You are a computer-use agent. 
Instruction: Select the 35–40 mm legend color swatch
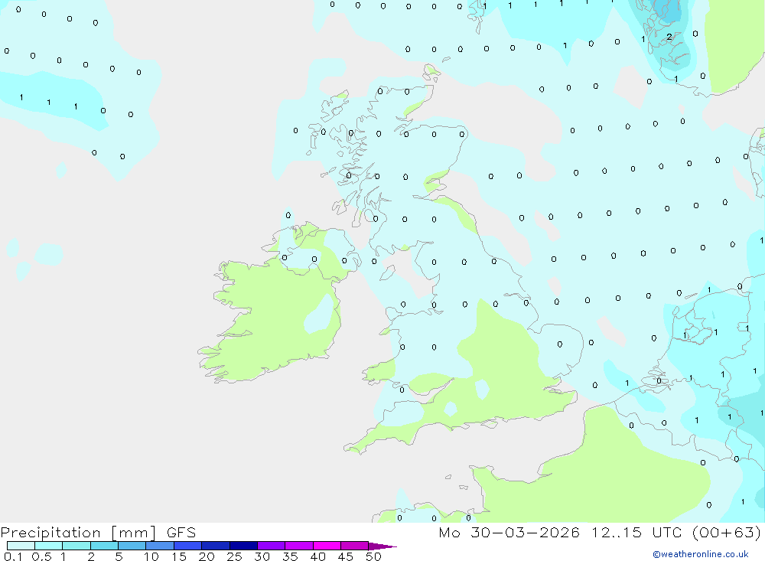(298, 546)
